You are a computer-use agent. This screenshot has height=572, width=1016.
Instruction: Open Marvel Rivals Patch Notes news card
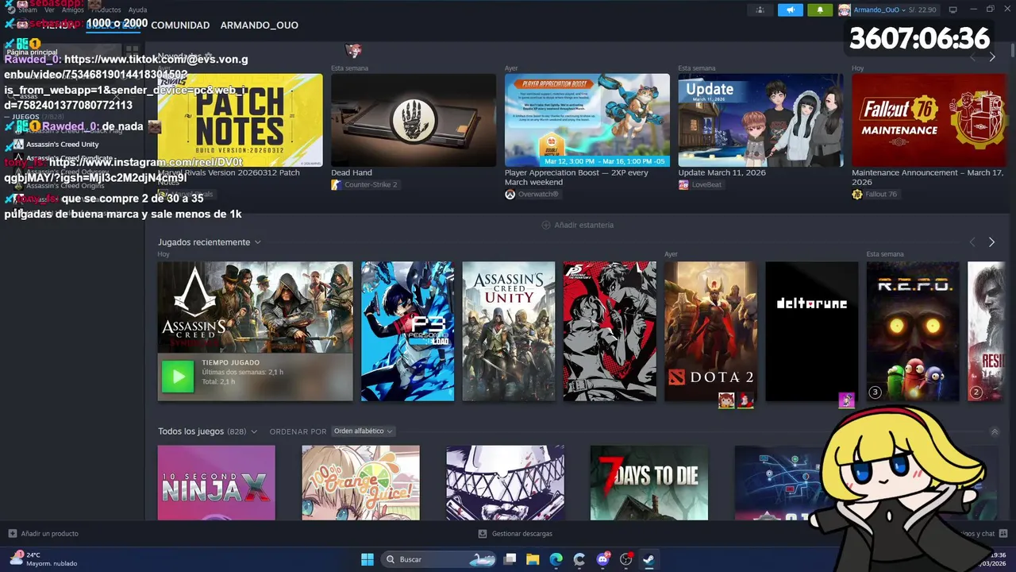240,120
